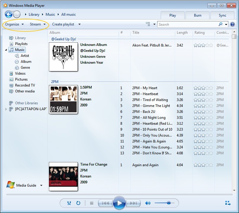Expand the breadcrumb arrow before Library
This screenshot has height=213, width=239.
coord(25,15)
